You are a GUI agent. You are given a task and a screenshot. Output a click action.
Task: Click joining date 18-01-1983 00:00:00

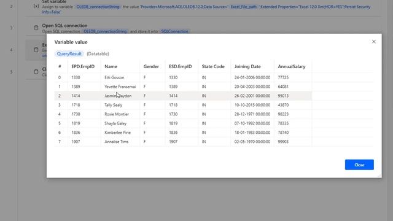pos(252,133)
